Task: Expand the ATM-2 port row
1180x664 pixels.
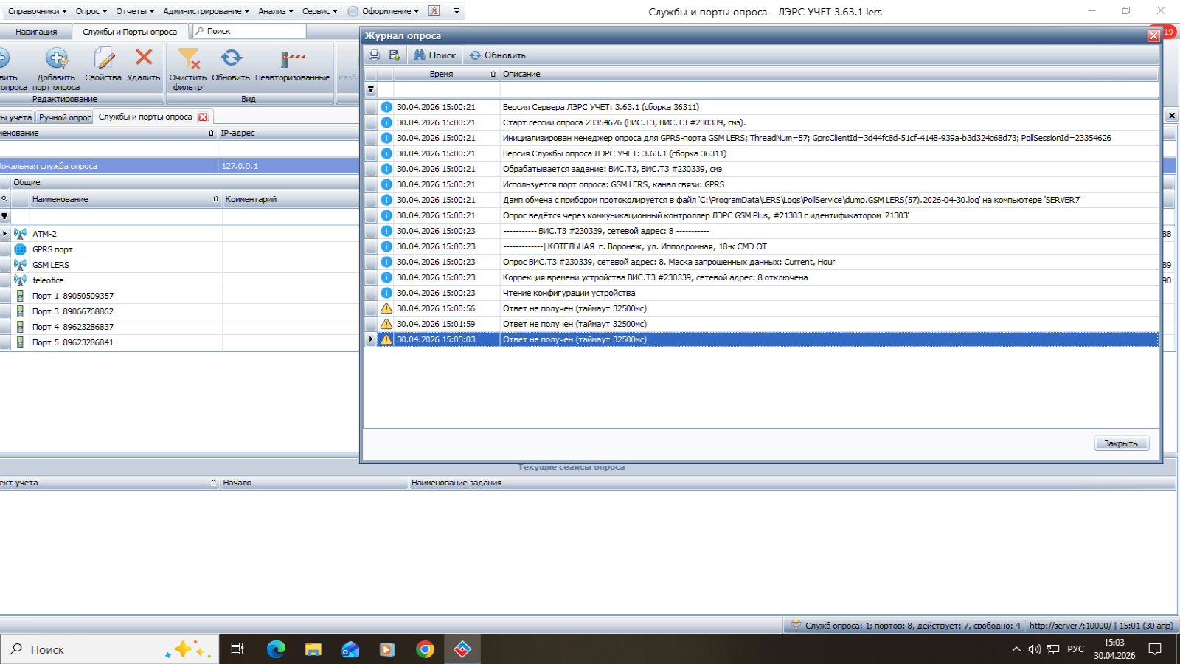Action: coord(5,234)
